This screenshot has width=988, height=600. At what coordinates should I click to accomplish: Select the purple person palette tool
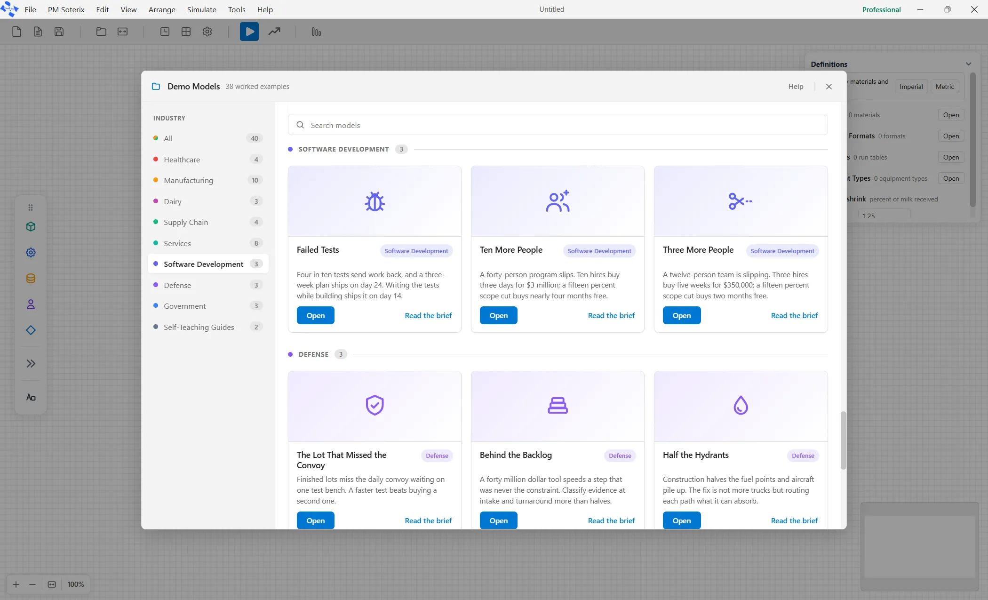31,304
